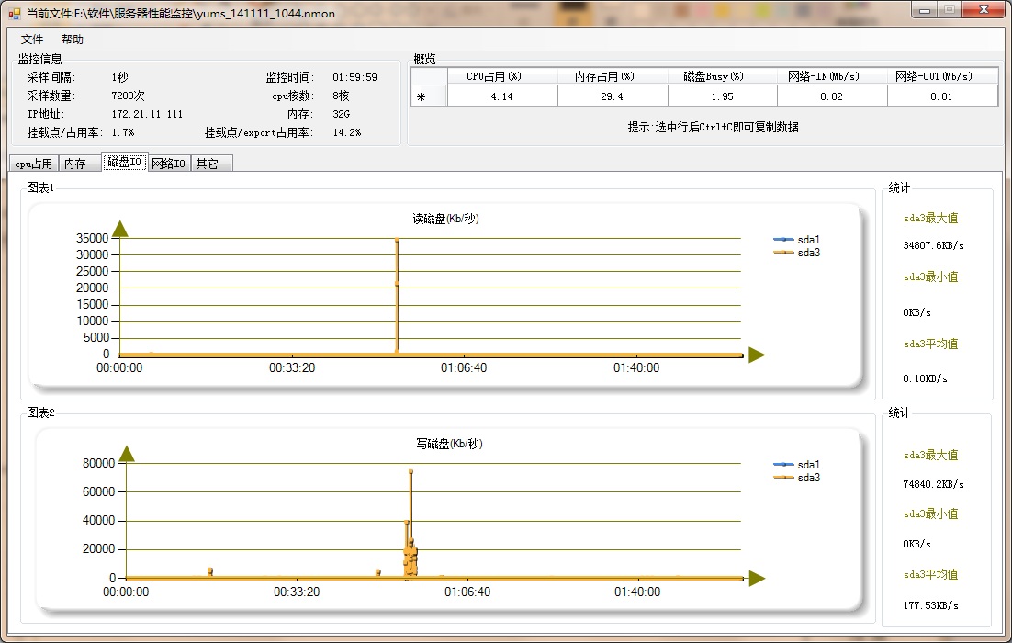Click the 内存占用(%) column header
This screenshot has height=643, width=1012.
click(x=612, y=76)
